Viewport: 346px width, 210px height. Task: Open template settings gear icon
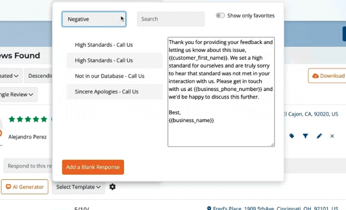112,187
